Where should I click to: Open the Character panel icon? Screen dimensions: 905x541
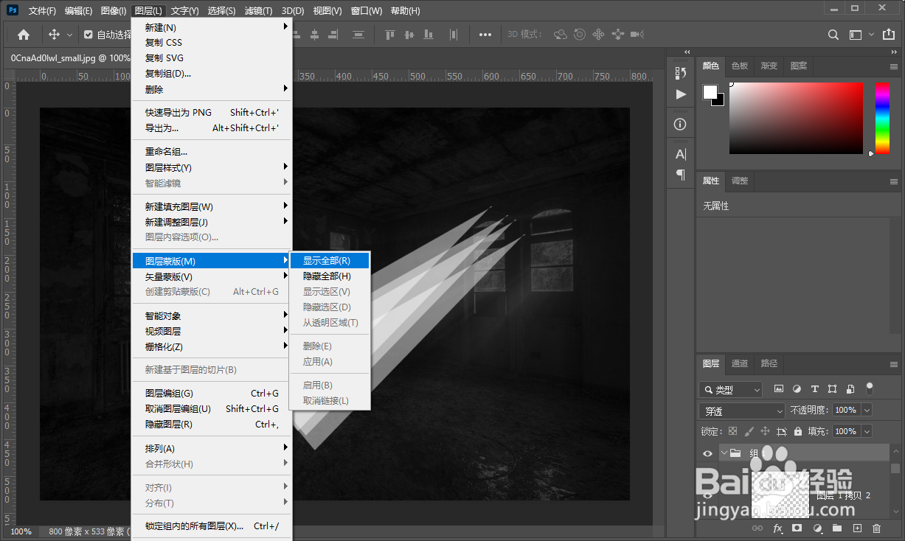680,154
